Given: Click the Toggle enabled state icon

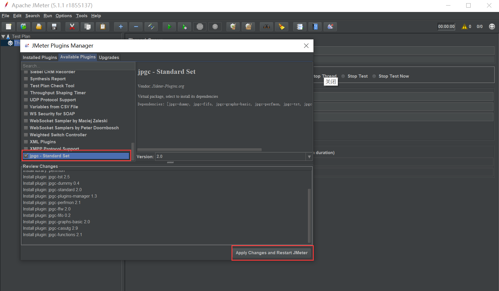Looking at the screenshot, I should click(x=151, y=27).
